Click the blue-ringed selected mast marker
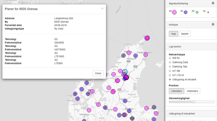This screenshot has height=121, width=217. (x=125, y=72)
